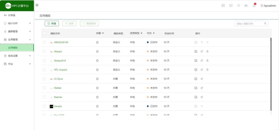
Task: Star the Abaqus614 template
Action: pos(97,61)
